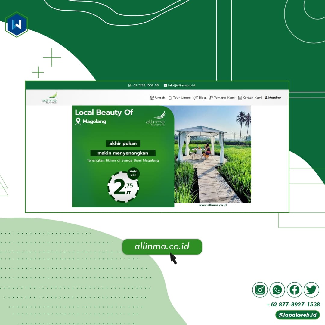Open the Tentang Kami menu
This screenshot has height=325, width=325.
[222, 97]
